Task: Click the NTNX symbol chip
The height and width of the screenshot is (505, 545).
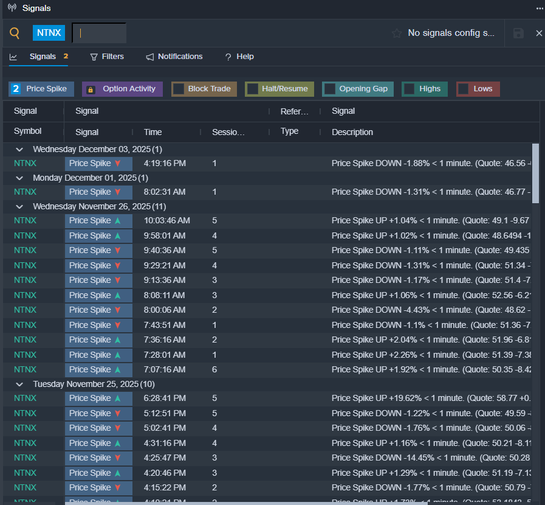Action: pos(49,33)
